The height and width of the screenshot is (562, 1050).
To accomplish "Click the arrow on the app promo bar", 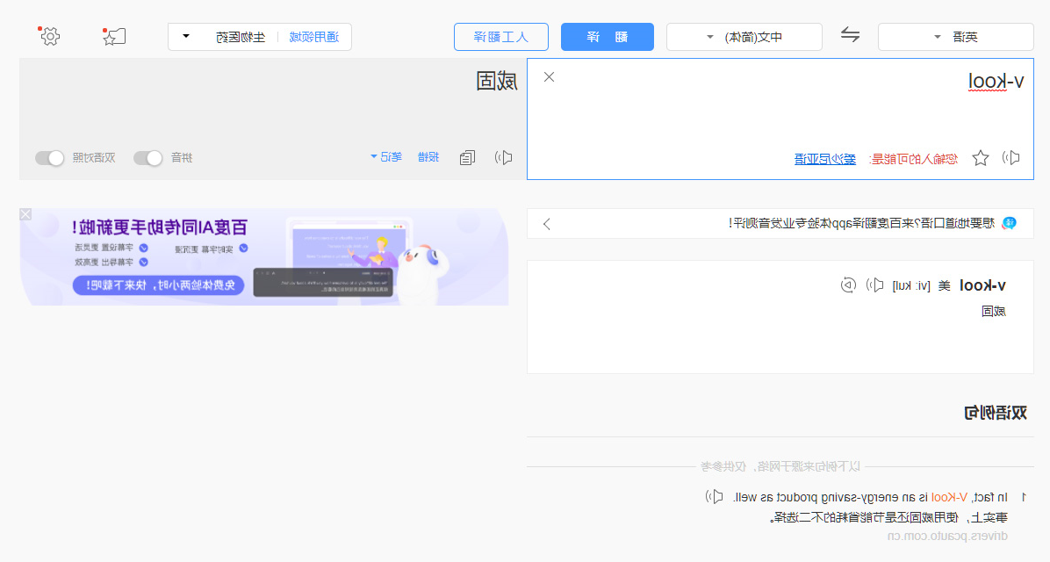I will click(546, 224).
